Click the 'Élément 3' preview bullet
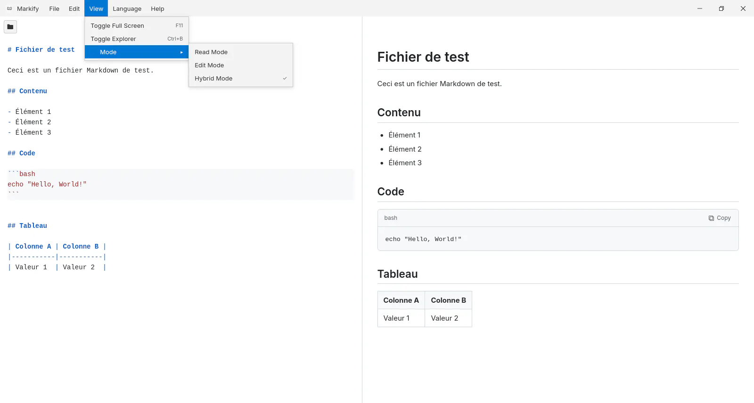754x403 pixels. click(405, 163)
